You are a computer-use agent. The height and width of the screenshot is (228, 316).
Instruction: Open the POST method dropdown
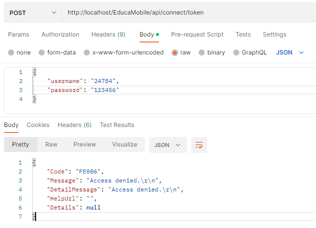[x=33, y=12]
